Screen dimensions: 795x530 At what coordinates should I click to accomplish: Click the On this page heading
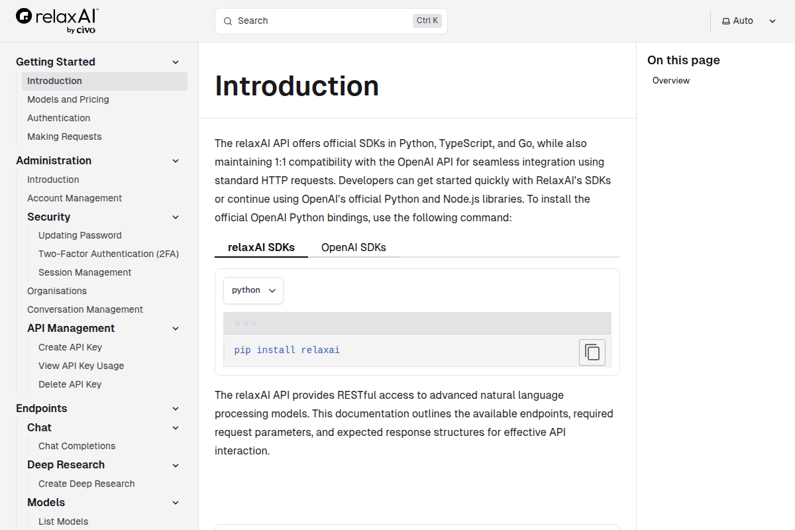[684, 60]
